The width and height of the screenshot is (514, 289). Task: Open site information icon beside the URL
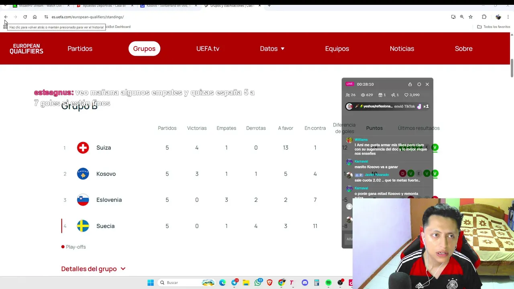46,17
